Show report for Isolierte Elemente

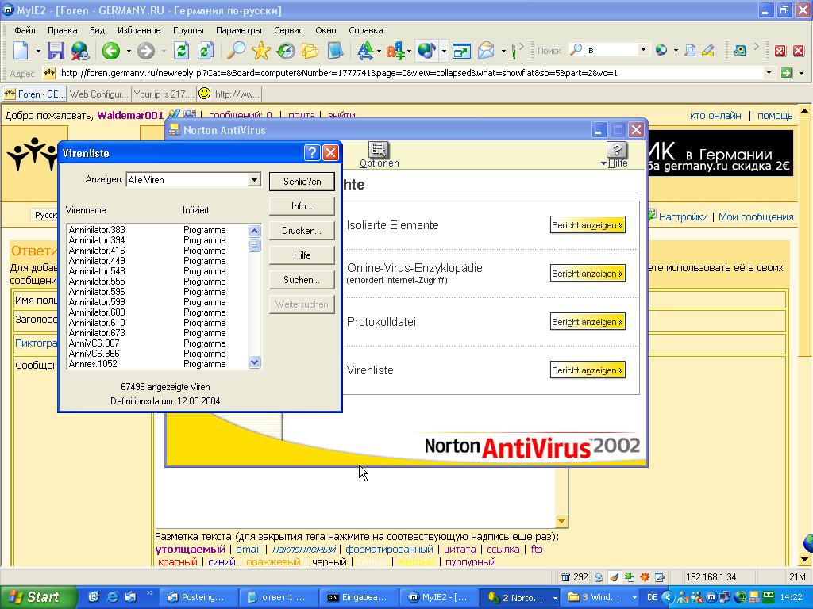point(588,225)
